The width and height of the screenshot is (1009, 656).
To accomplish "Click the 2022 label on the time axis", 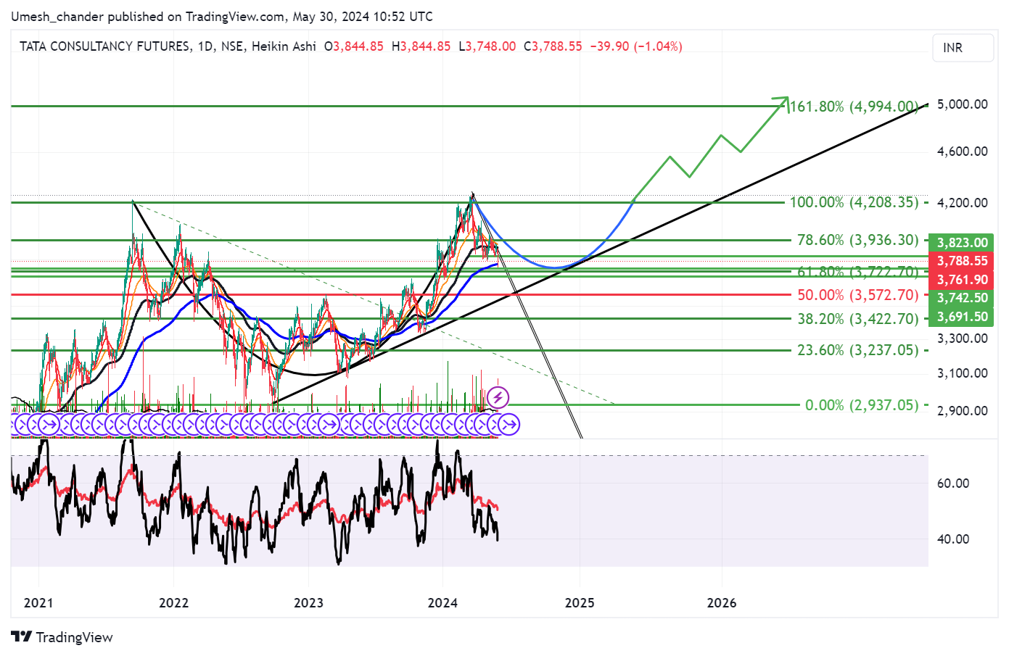I will [x=173, y=603].
